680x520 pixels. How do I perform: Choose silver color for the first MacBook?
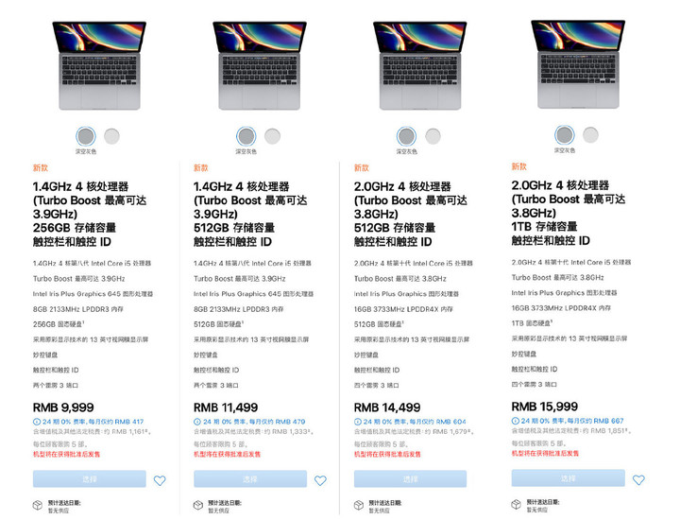click(112, 136)
